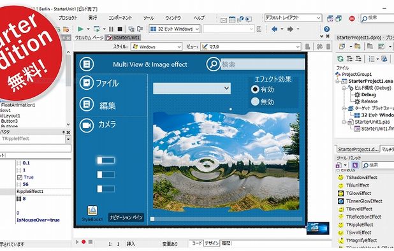
Task: Open the 実行 menu
Action: [x=92, y=18]
